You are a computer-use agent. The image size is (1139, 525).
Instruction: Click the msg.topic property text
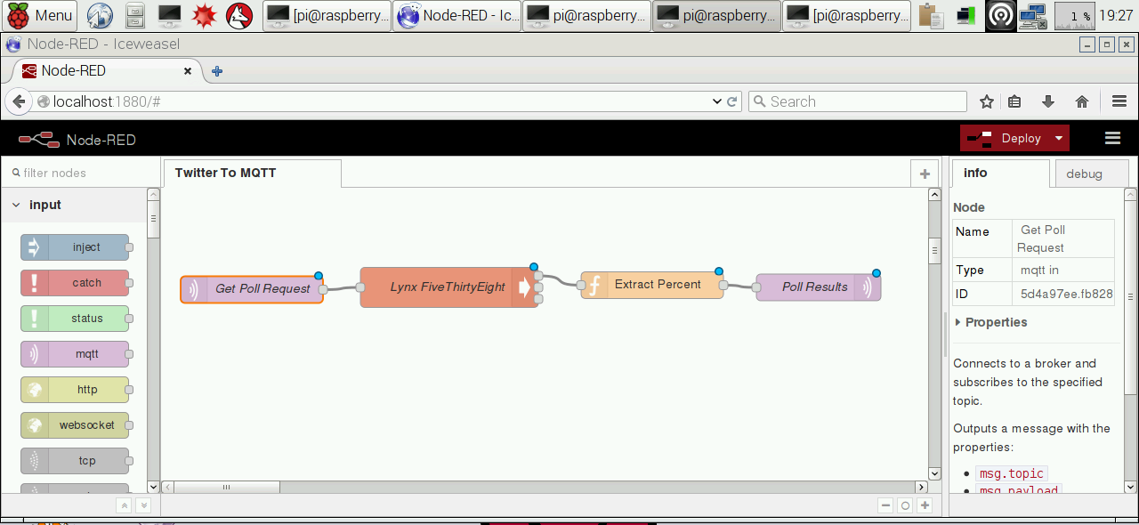[1011, 473]
